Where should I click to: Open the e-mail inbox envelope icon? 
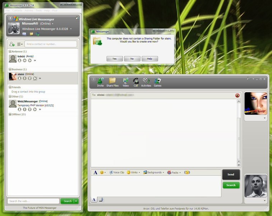(24, 34)
